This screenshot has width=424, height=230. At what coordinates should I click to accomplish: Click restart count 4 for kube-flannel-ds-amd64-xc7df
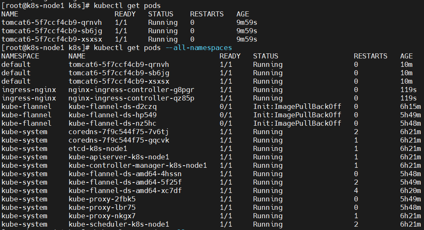point(356,190)
